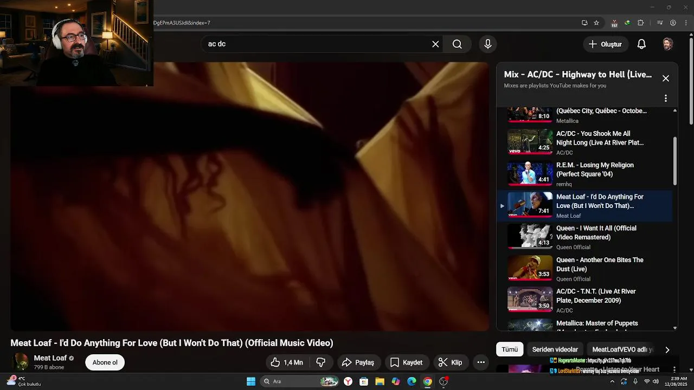Viewport: 694px width, 390px height.
Task: Open Copilot from taskbar
Action: click(396, 381)
